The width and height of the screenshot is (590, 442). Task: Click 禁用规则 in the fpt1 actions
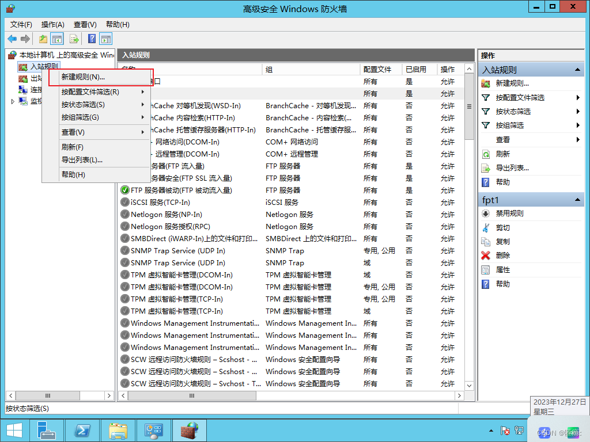tap(509, 214)
